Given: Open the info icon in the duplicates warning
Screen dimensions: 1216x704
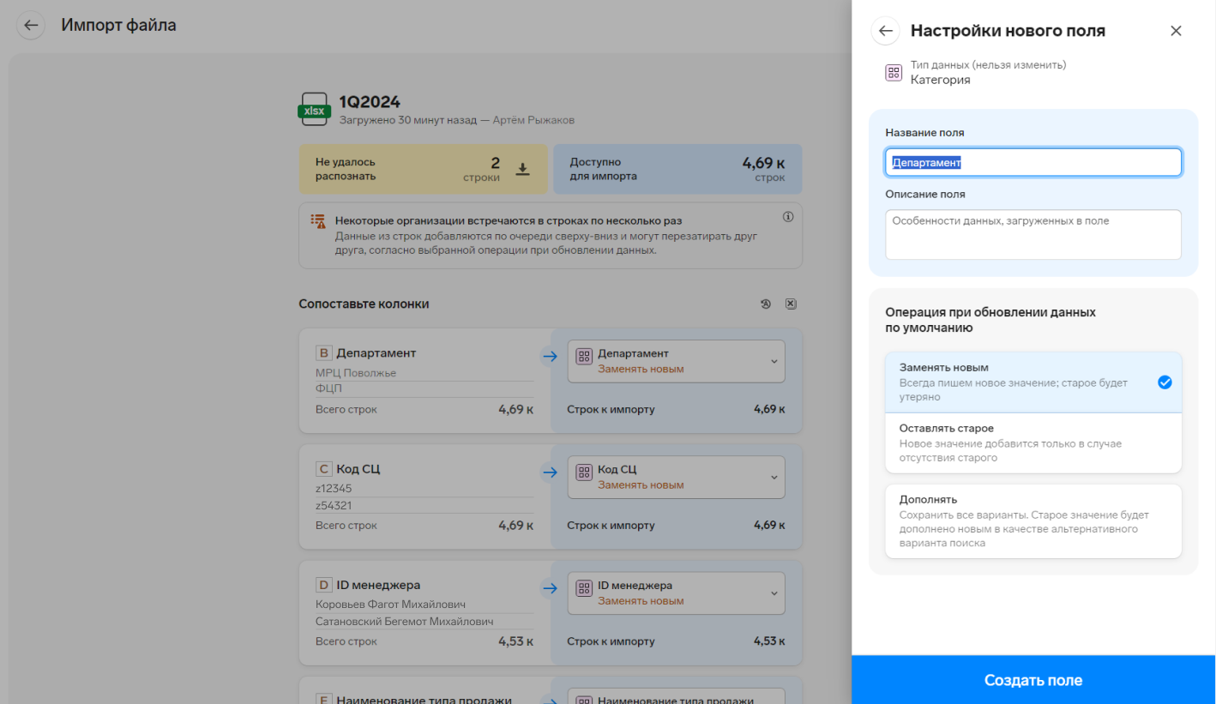Looking at the screenshot, I should click(x=788, y=217).
